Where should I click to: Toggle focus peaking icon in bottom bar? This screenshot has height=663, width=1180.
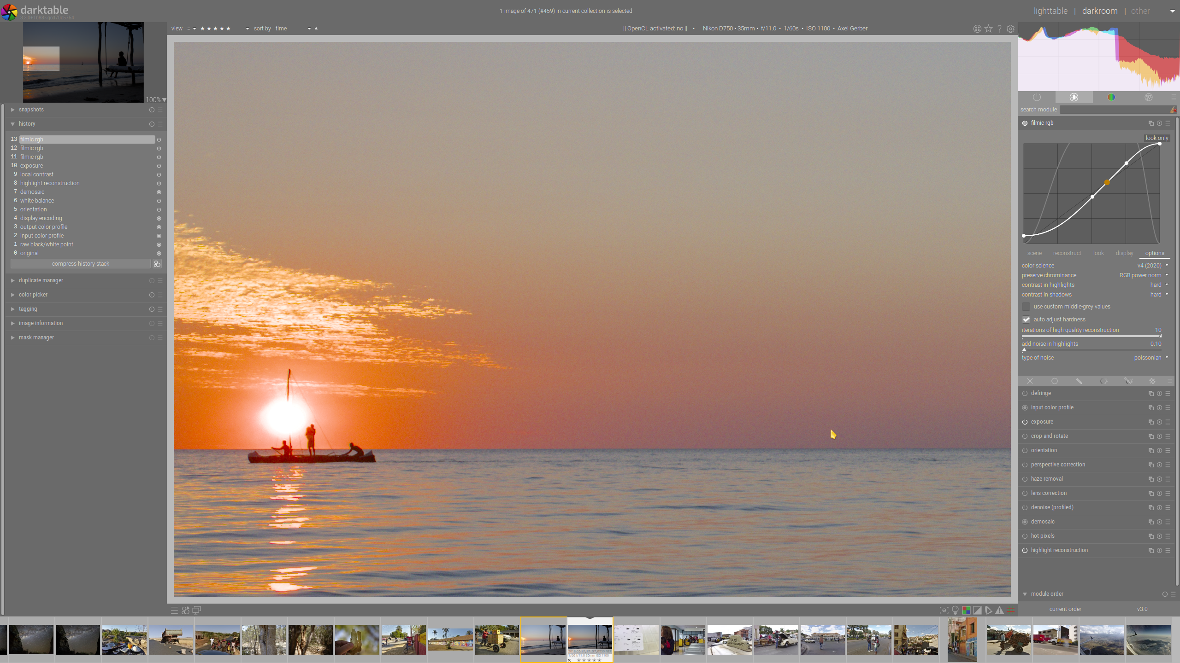click(x=944, y=610)
